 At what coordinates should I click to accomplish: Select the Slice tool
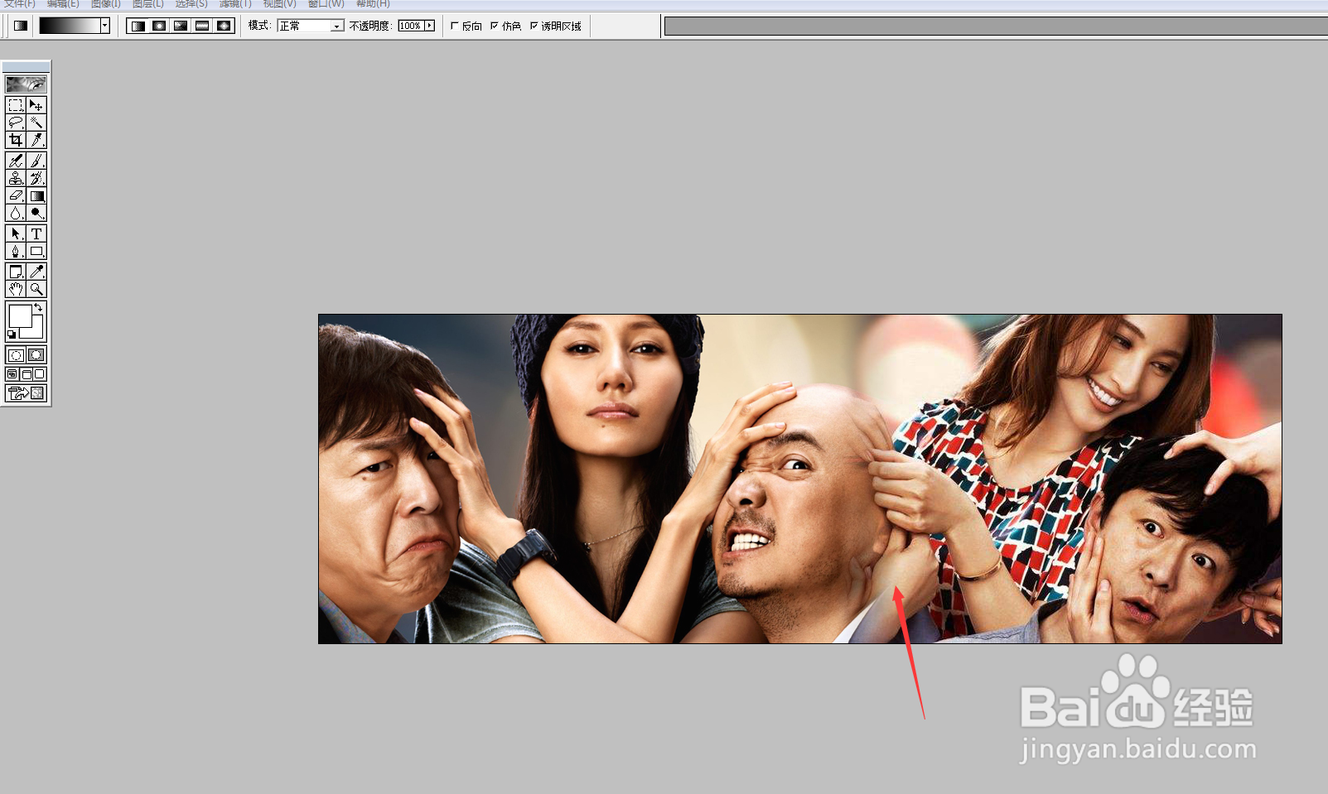[36, 140]
